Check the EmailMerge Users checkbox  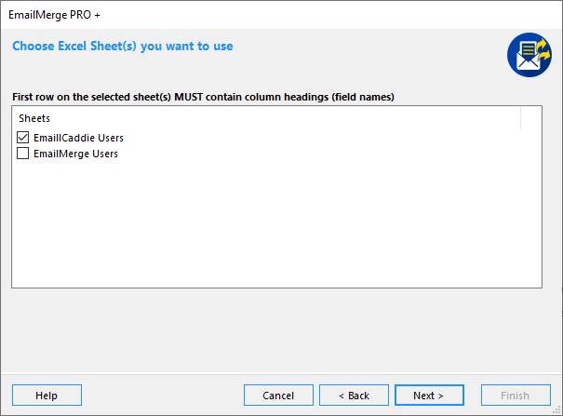pyautogui.click(x=23, y=154)
